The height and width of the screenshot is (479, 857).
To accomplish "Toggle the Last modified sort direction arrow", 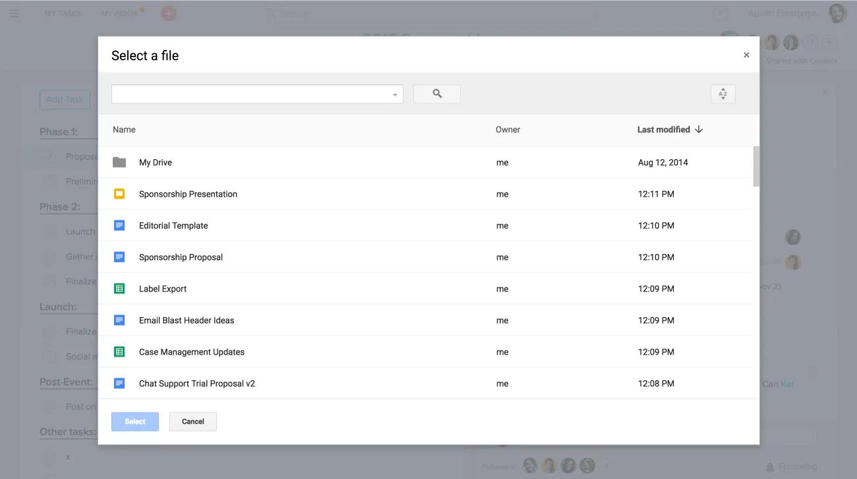I will [x=698, y=129].
